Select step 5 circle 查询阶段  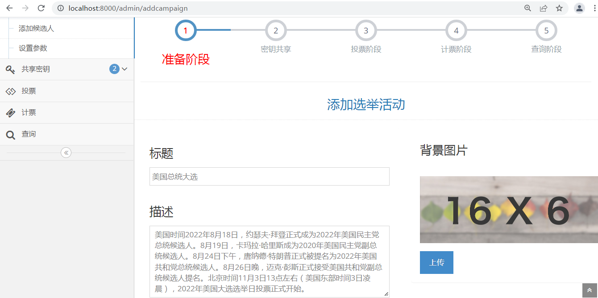[x=546, y=30]
